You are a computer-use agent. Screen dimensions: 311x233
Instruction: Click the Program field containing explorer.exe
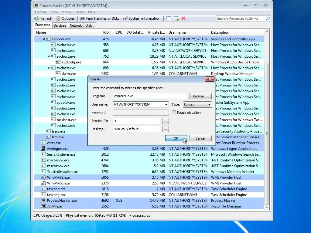[150, 96]
